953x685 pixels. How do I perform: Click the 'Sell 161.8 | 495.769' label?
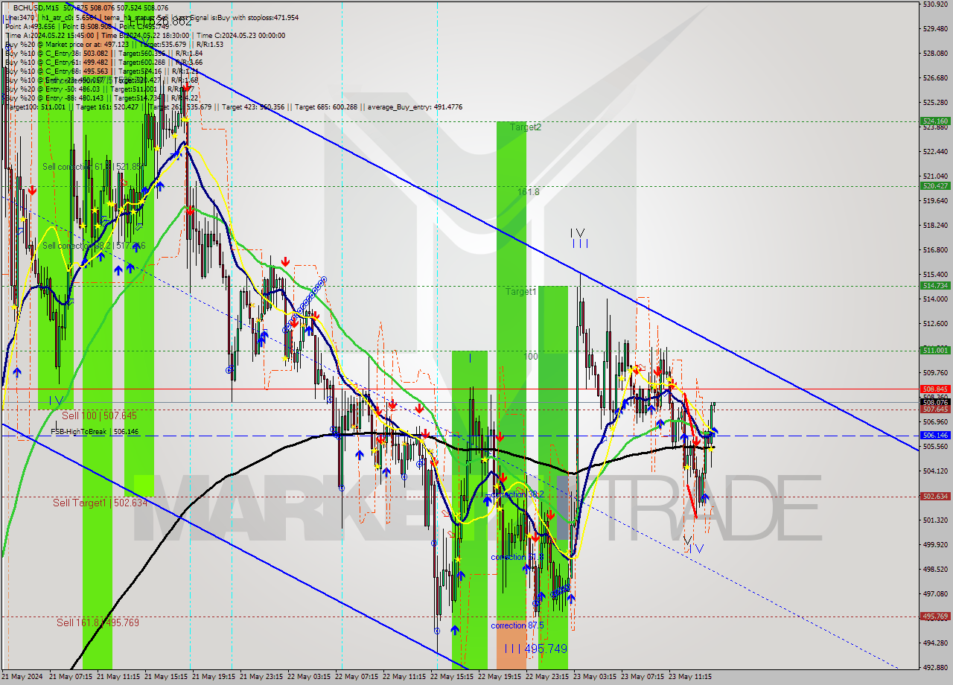click(x=98, y=622)
